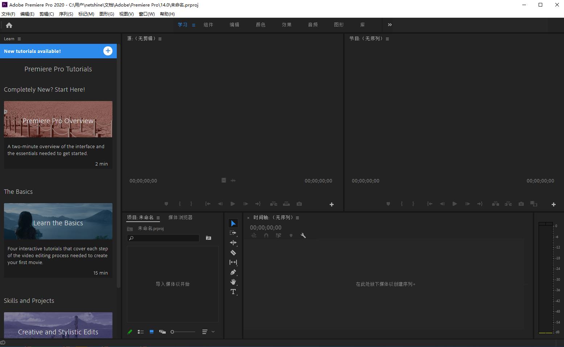Click find-in-project bin search icon
Viewport: 564px width, 347px height.
tap(209, 238)
